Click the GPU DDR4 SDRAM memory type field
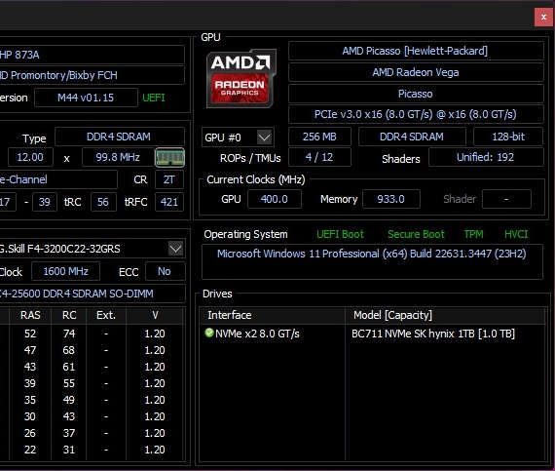 point(412,137)
